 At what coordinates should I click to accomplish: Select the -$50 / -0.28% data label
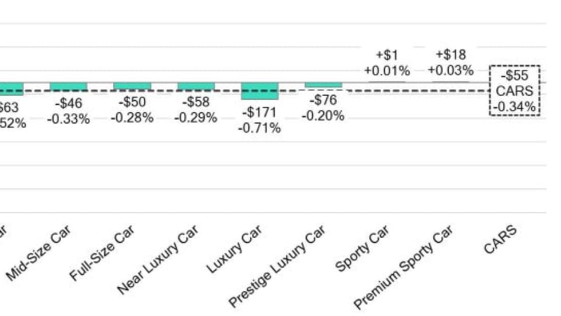click(x=132, y=110)
